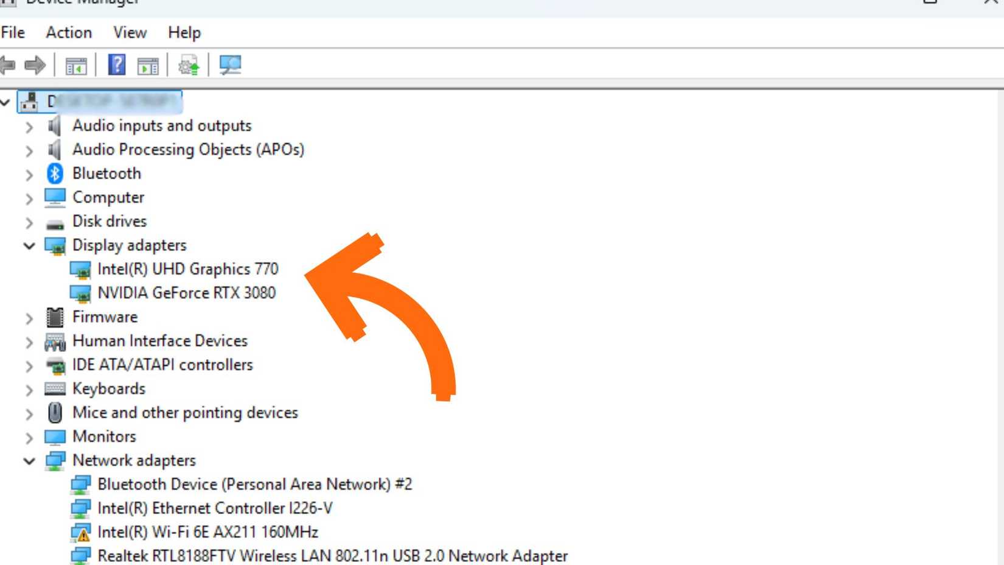Click the IDE ATA/ATAPI controllers icon
The image size is (1004, 565).
(55, 366)
